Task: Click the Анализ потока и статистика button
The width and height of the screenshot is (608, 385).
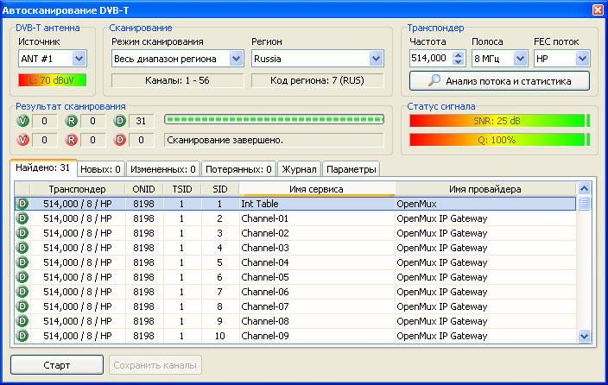Action: click(x=499, y=80)
